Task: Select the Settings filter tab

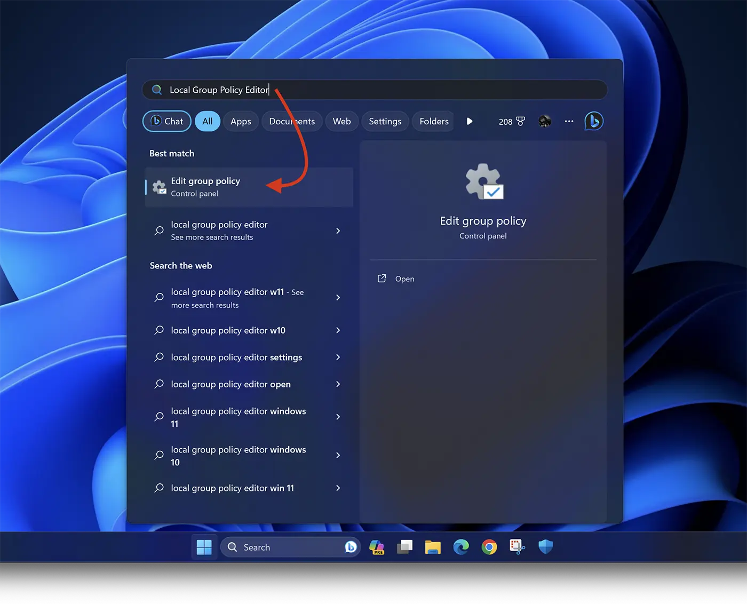Action: (x=385, y=121)
